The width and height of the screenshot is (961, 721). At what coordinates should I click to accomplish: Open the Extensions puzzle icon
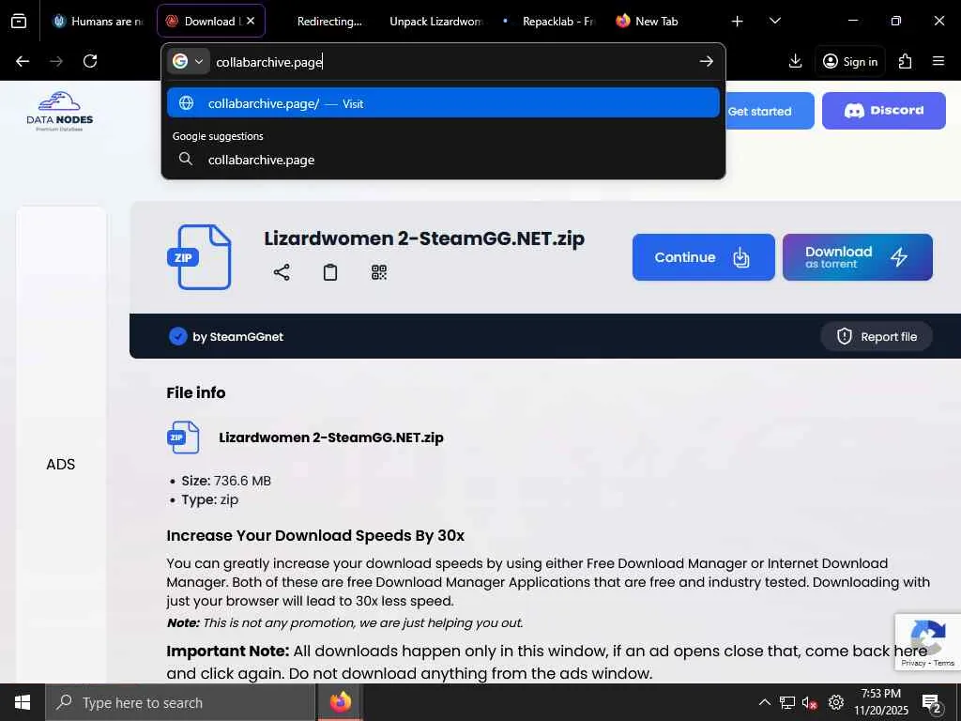coord(905,61)
